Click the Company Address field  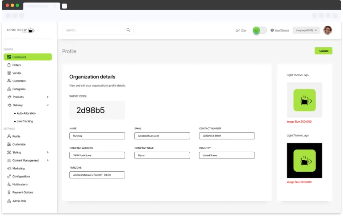click(97, 155)
